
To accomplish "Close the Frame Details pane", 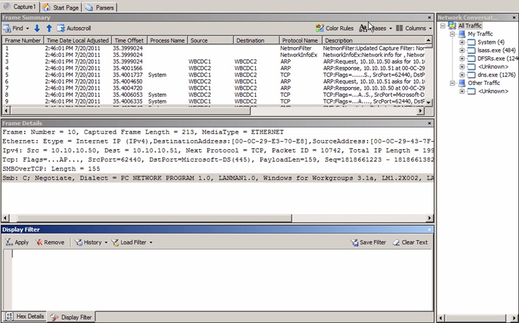I will pyautogui.click(x=430, y=124).
